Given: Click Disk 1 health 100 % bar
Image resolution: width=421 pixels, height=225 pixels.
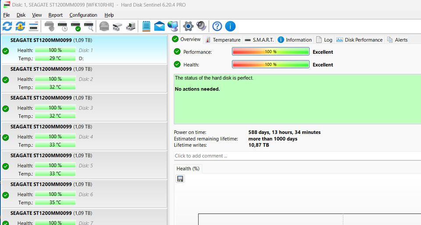Looking at the screenshot, I should click(55, 50).
